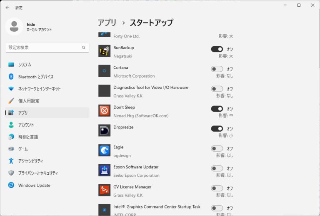Turn on the Eagle startup toggle
The image size is (320, 216).
click(217, 148)
